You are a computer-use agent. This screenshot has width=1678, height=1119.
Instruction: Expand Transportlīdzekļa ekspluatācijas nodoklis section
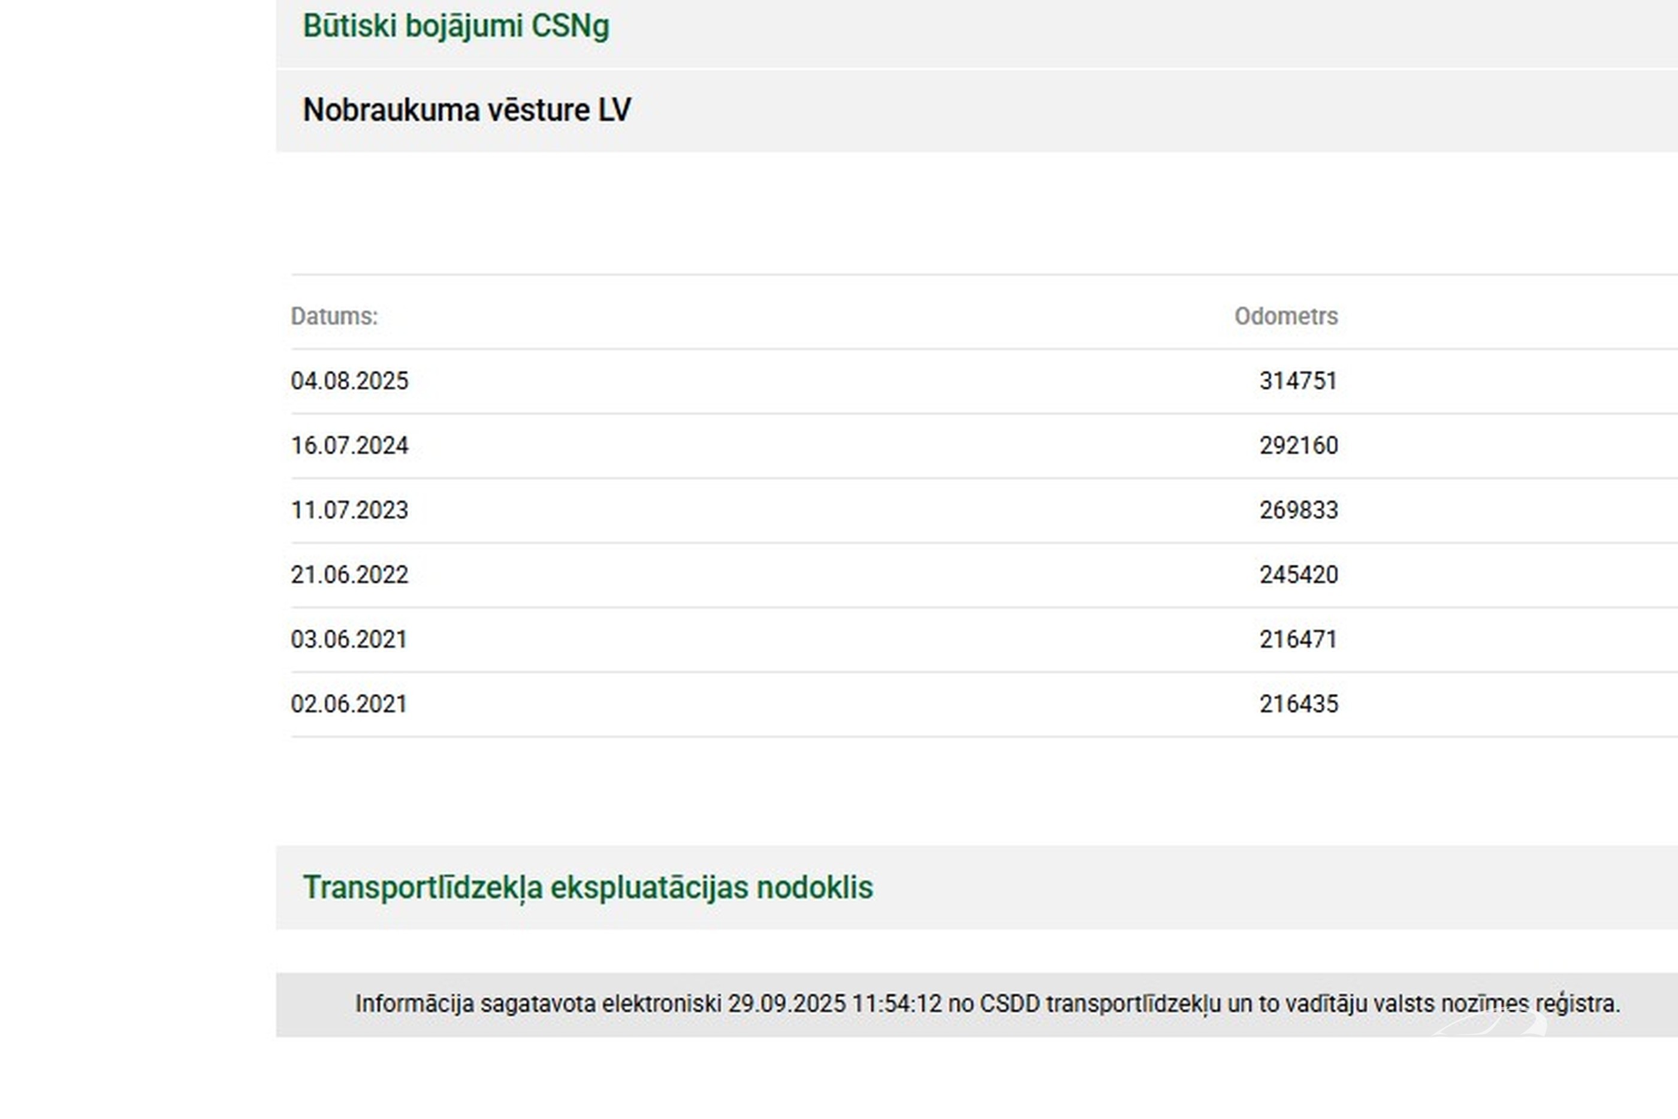pyautogui.click(x=587, y=888)
